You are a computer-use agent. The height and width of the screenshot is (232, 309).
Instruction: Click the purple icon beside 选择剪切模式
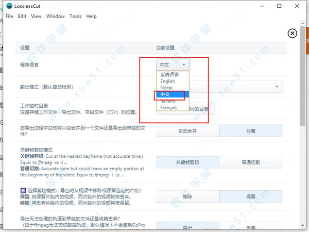tap(23, 191)
